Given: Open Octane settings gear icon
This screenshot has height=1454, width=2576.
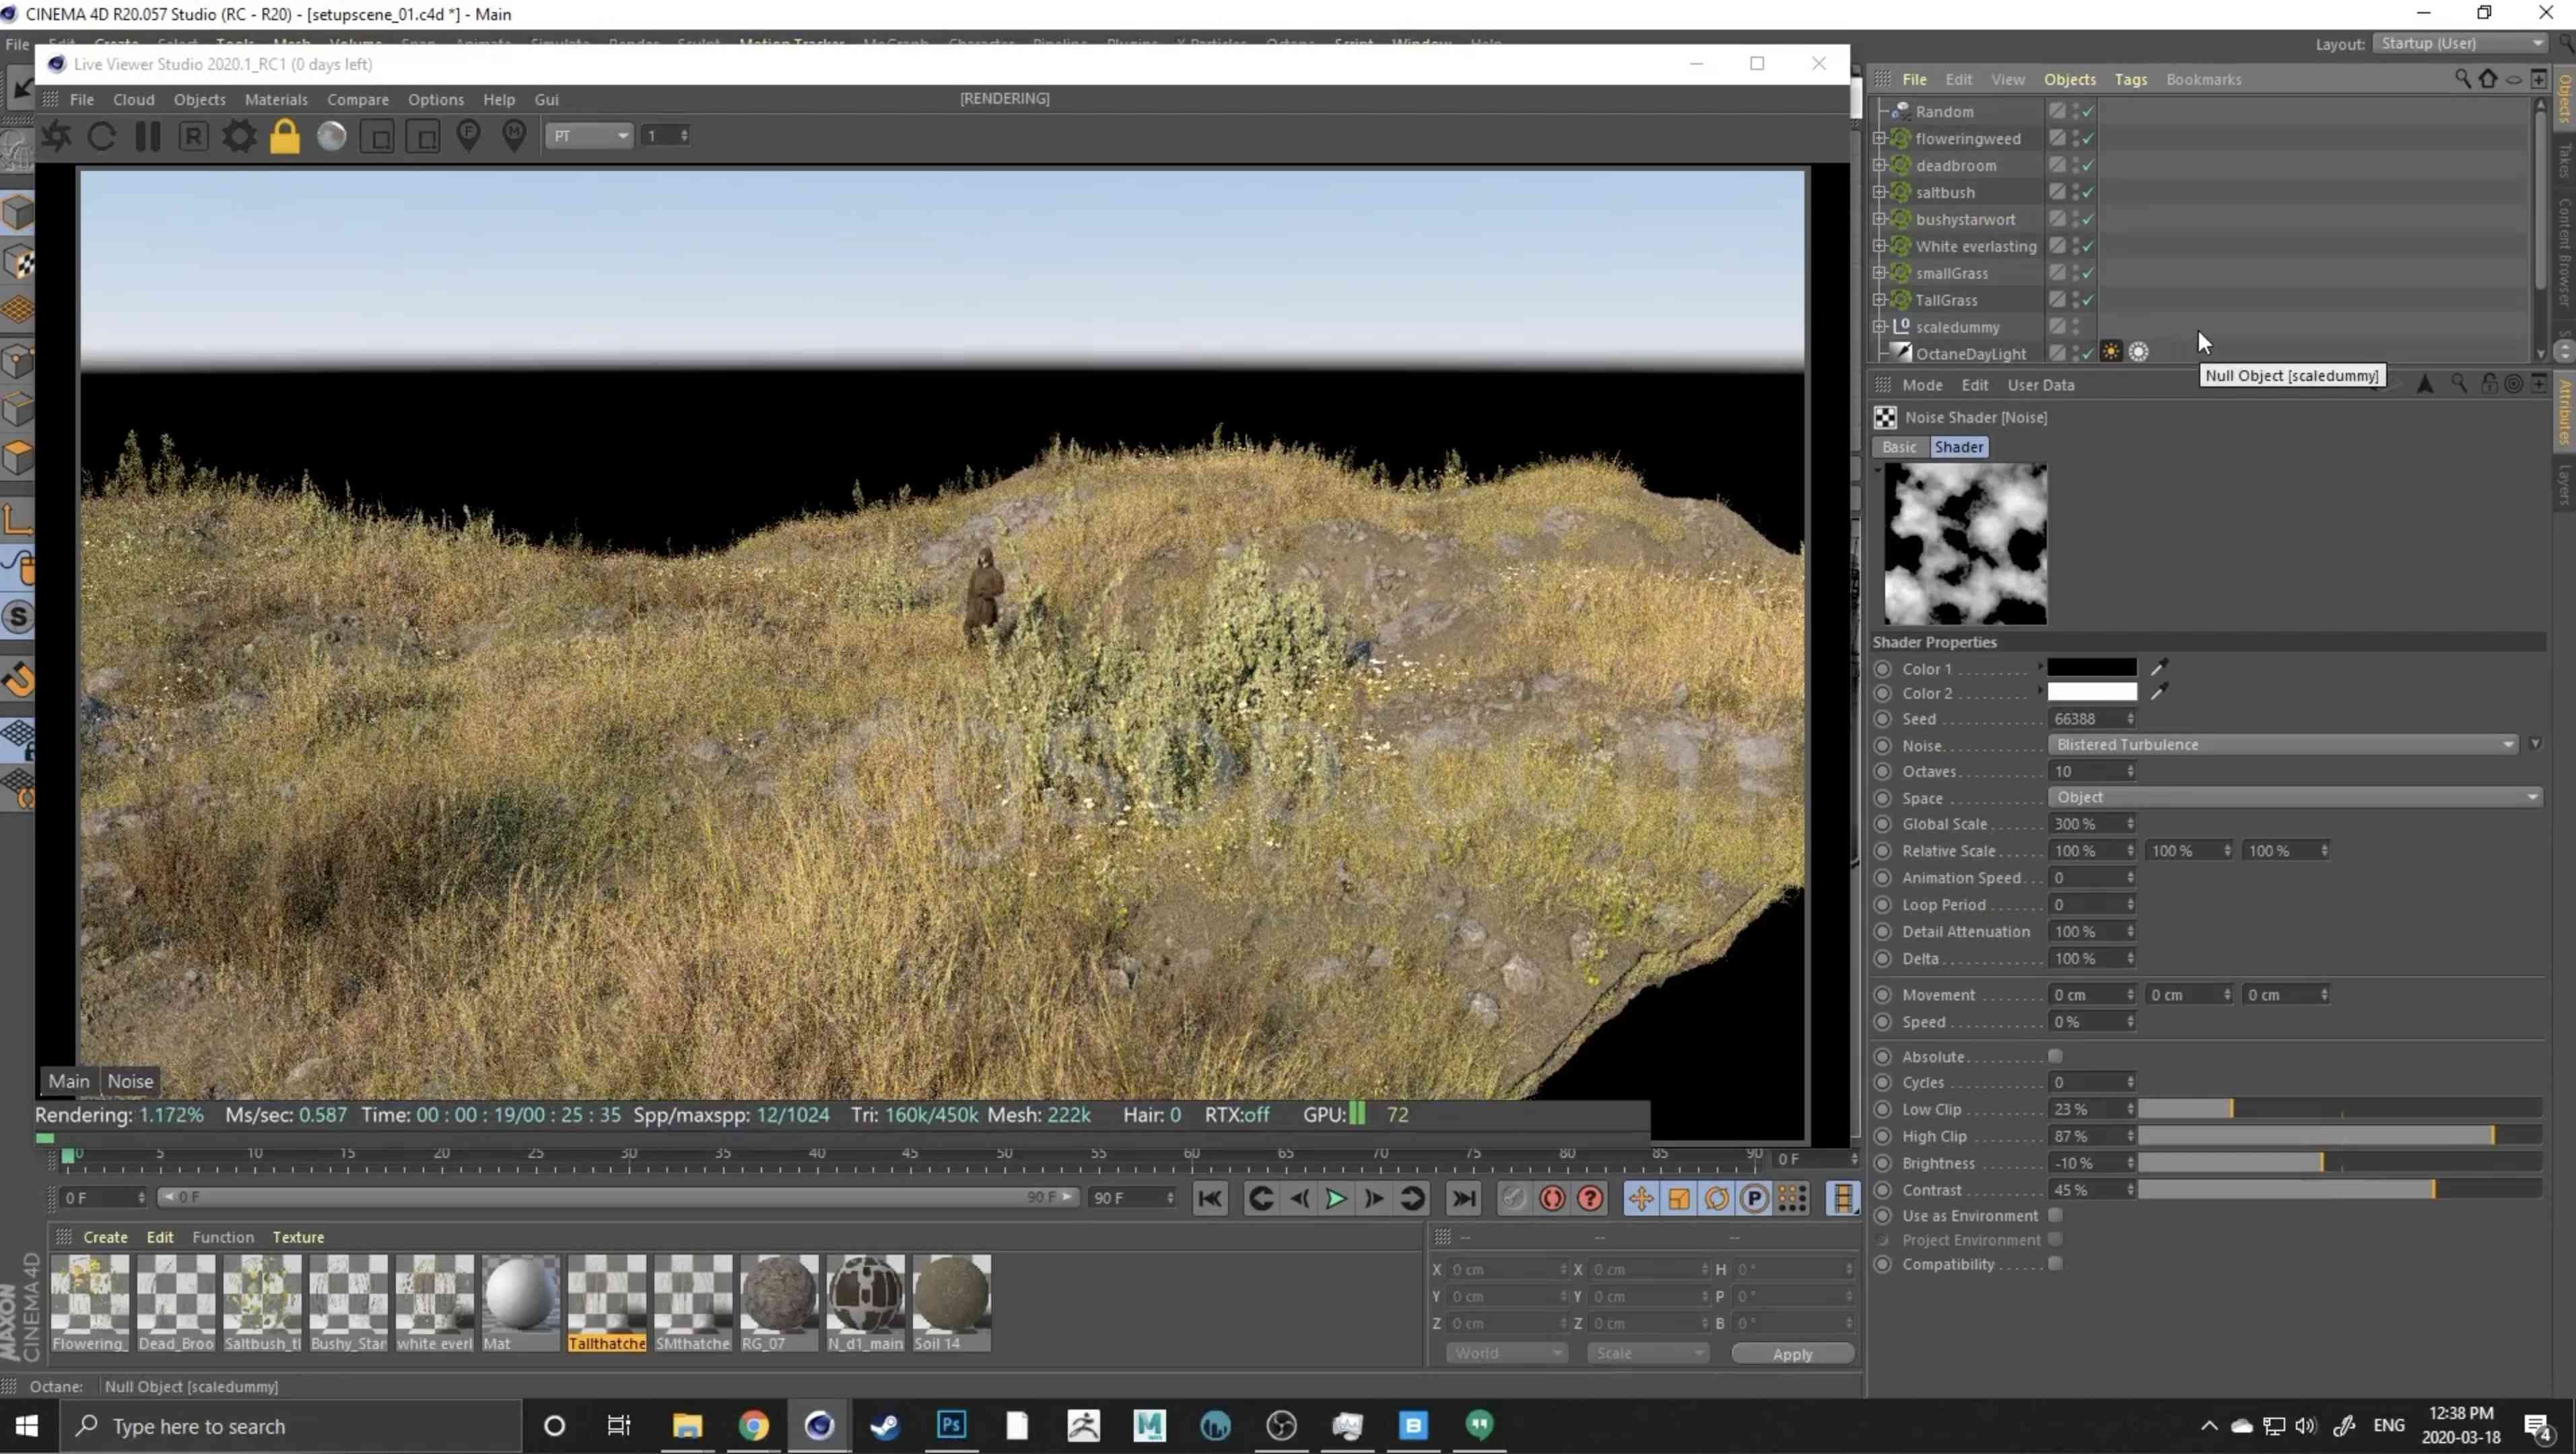Looking at the screenshot, I should click(x=239, y=136).
